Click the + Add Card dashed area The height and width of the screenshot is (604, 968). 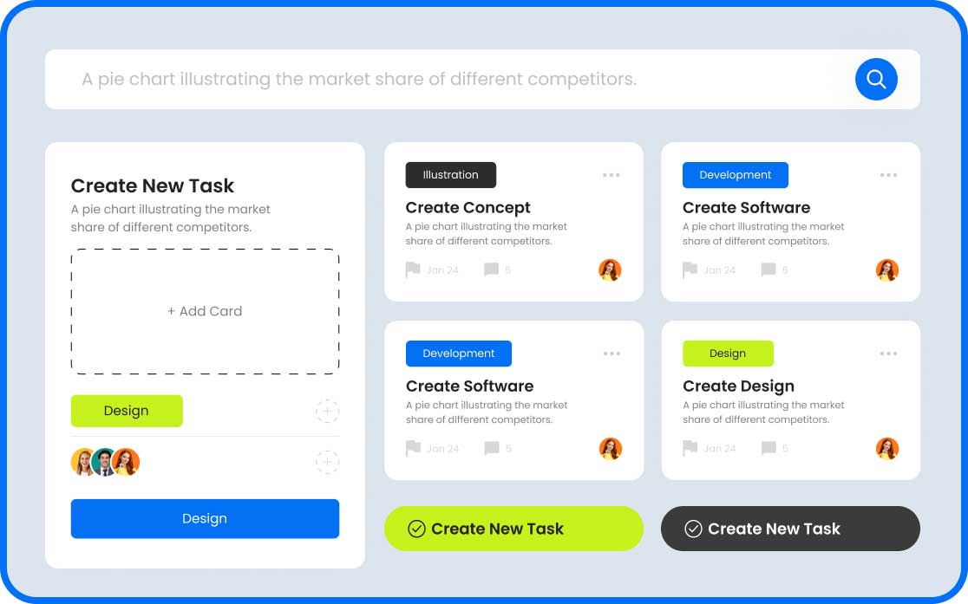pos(205,311)
